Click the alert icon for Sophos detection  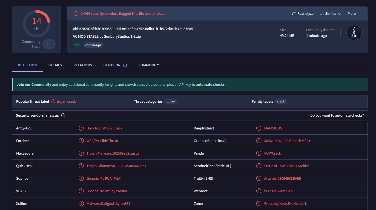81,178
